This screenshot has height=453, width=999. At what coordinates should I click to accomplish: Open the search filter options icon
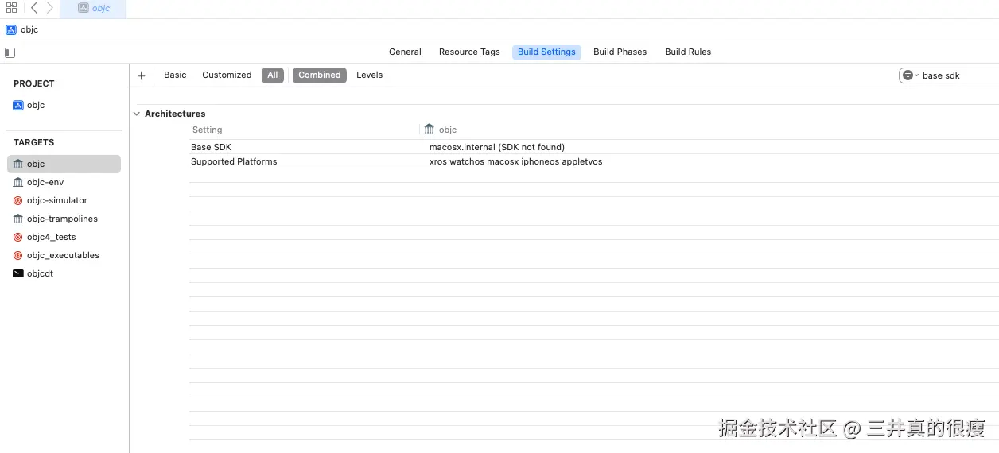tap(909, 75)
